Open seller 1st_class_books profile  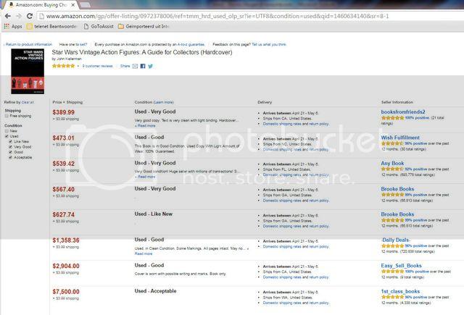(400, 291)
